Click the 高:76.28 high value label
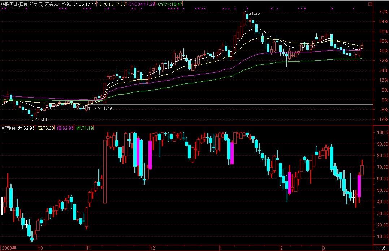Image resolution: width=389 pixels, height=251 pixels. 46,128
